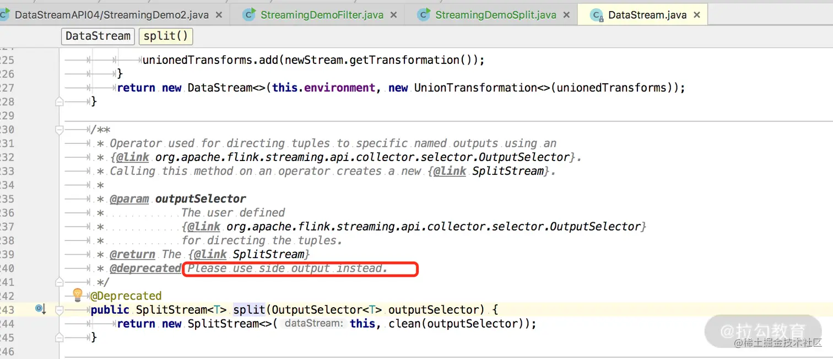Click the @param tag in the Javadoc
Screen dimensions: 833x359
pos(129,199)
